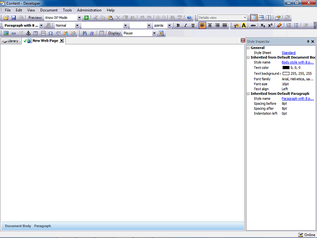Toggle Bold formatting
The width and height of the screenshot is (317, 238).
tap(178, 25)
